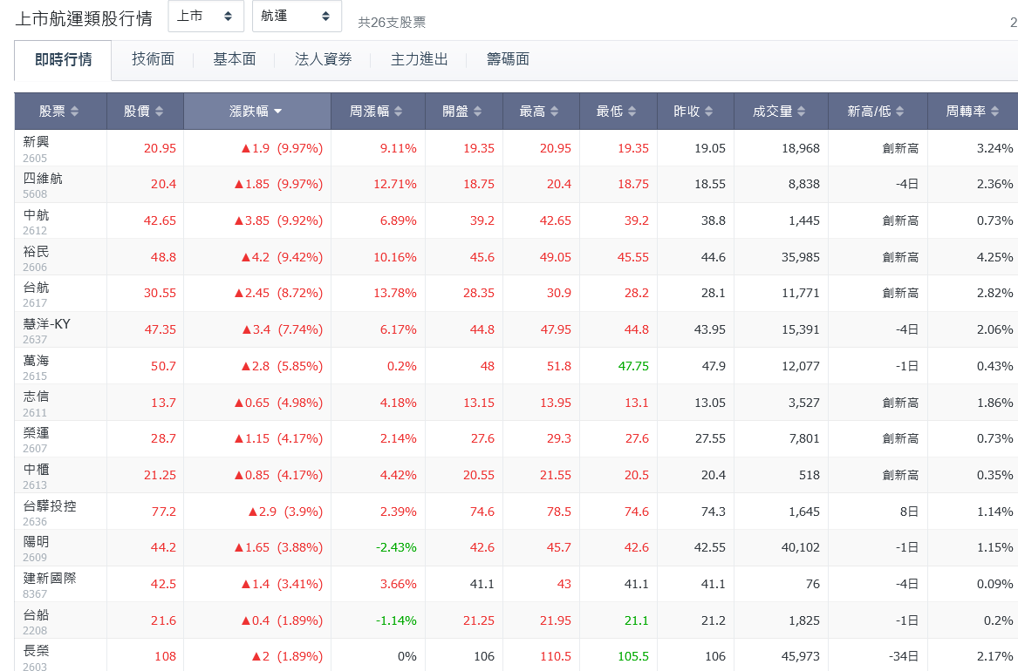Switch to the 技術面 tab
1018x671 pixels.
click(x=154, y=59)
